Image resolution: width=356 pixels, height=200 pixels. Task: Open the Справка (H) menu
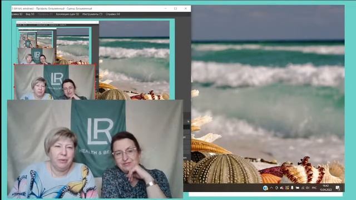coord(113,14)
